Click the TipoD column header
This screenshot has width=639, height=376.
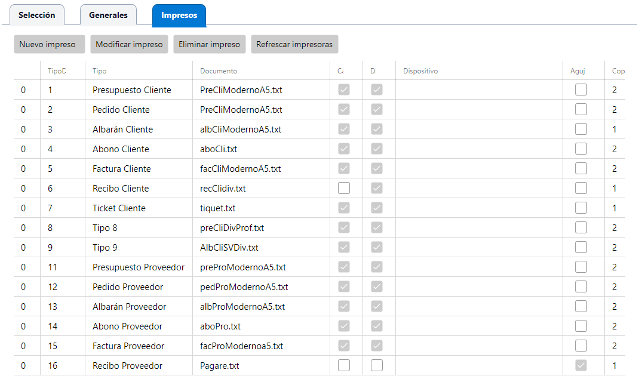tap(63, 71)
